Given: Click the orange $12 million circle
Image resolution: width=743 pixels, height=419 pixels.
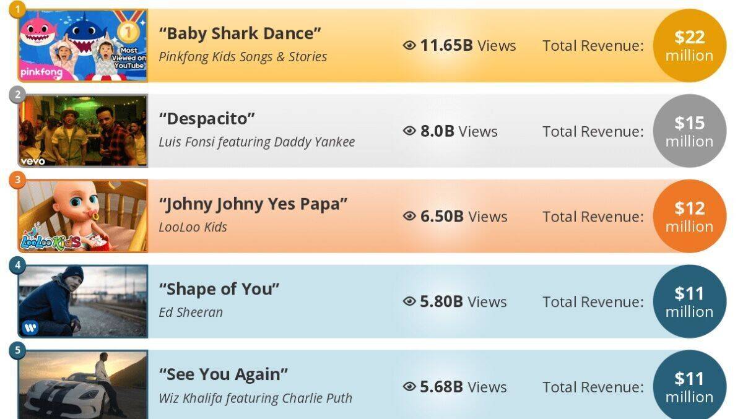Looking at the screenshot, I should tap(690, 216).
